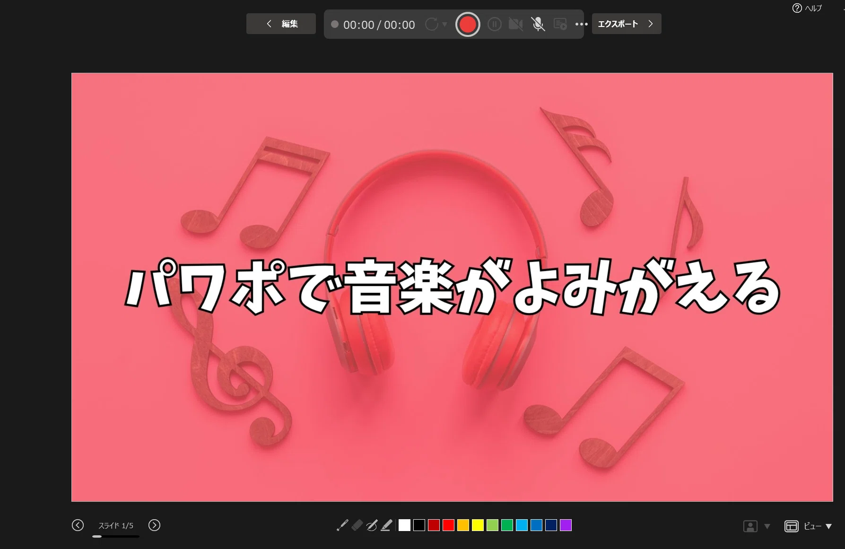Open the teleprompter notes icon
The height and width of the screenshot is (549, 845).
pos(560,24)
